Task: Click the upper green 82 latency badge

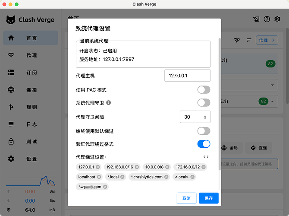Action: (270, 64)
